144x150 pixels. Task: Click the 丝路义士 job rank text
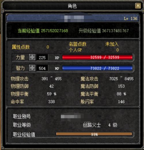click(x=92, y=125)
